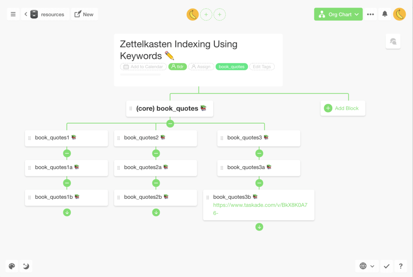The image size is (413, 277).
Task: Click the banana profile avatar top right
Action: point(399,14)
